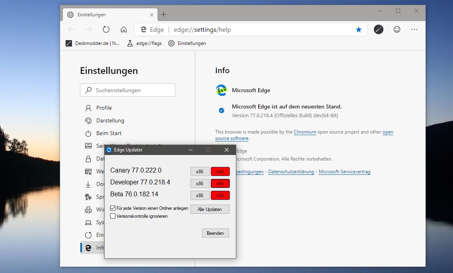Click the favorite star in address bar
Image resolution: width=453 pixels, height=273 pixels.
[358, 29]
